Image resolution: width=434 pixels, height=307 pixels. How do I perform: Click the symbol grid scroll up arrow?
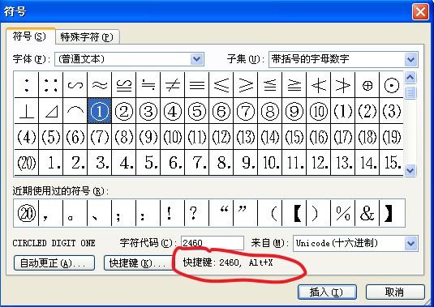410,78
